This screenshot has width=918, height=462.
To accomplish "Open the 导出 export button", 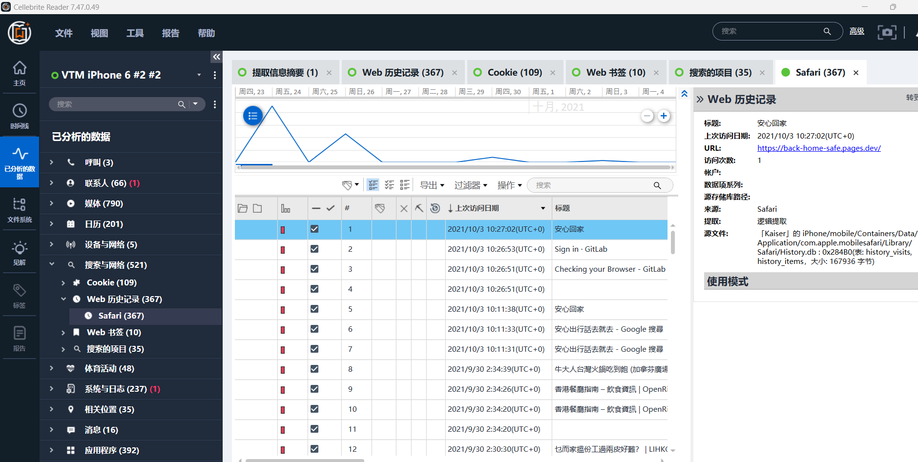I will click(432, 185).
